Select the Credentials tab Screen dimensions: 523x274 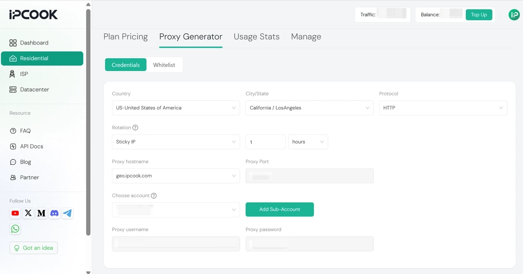click(126, 65)
